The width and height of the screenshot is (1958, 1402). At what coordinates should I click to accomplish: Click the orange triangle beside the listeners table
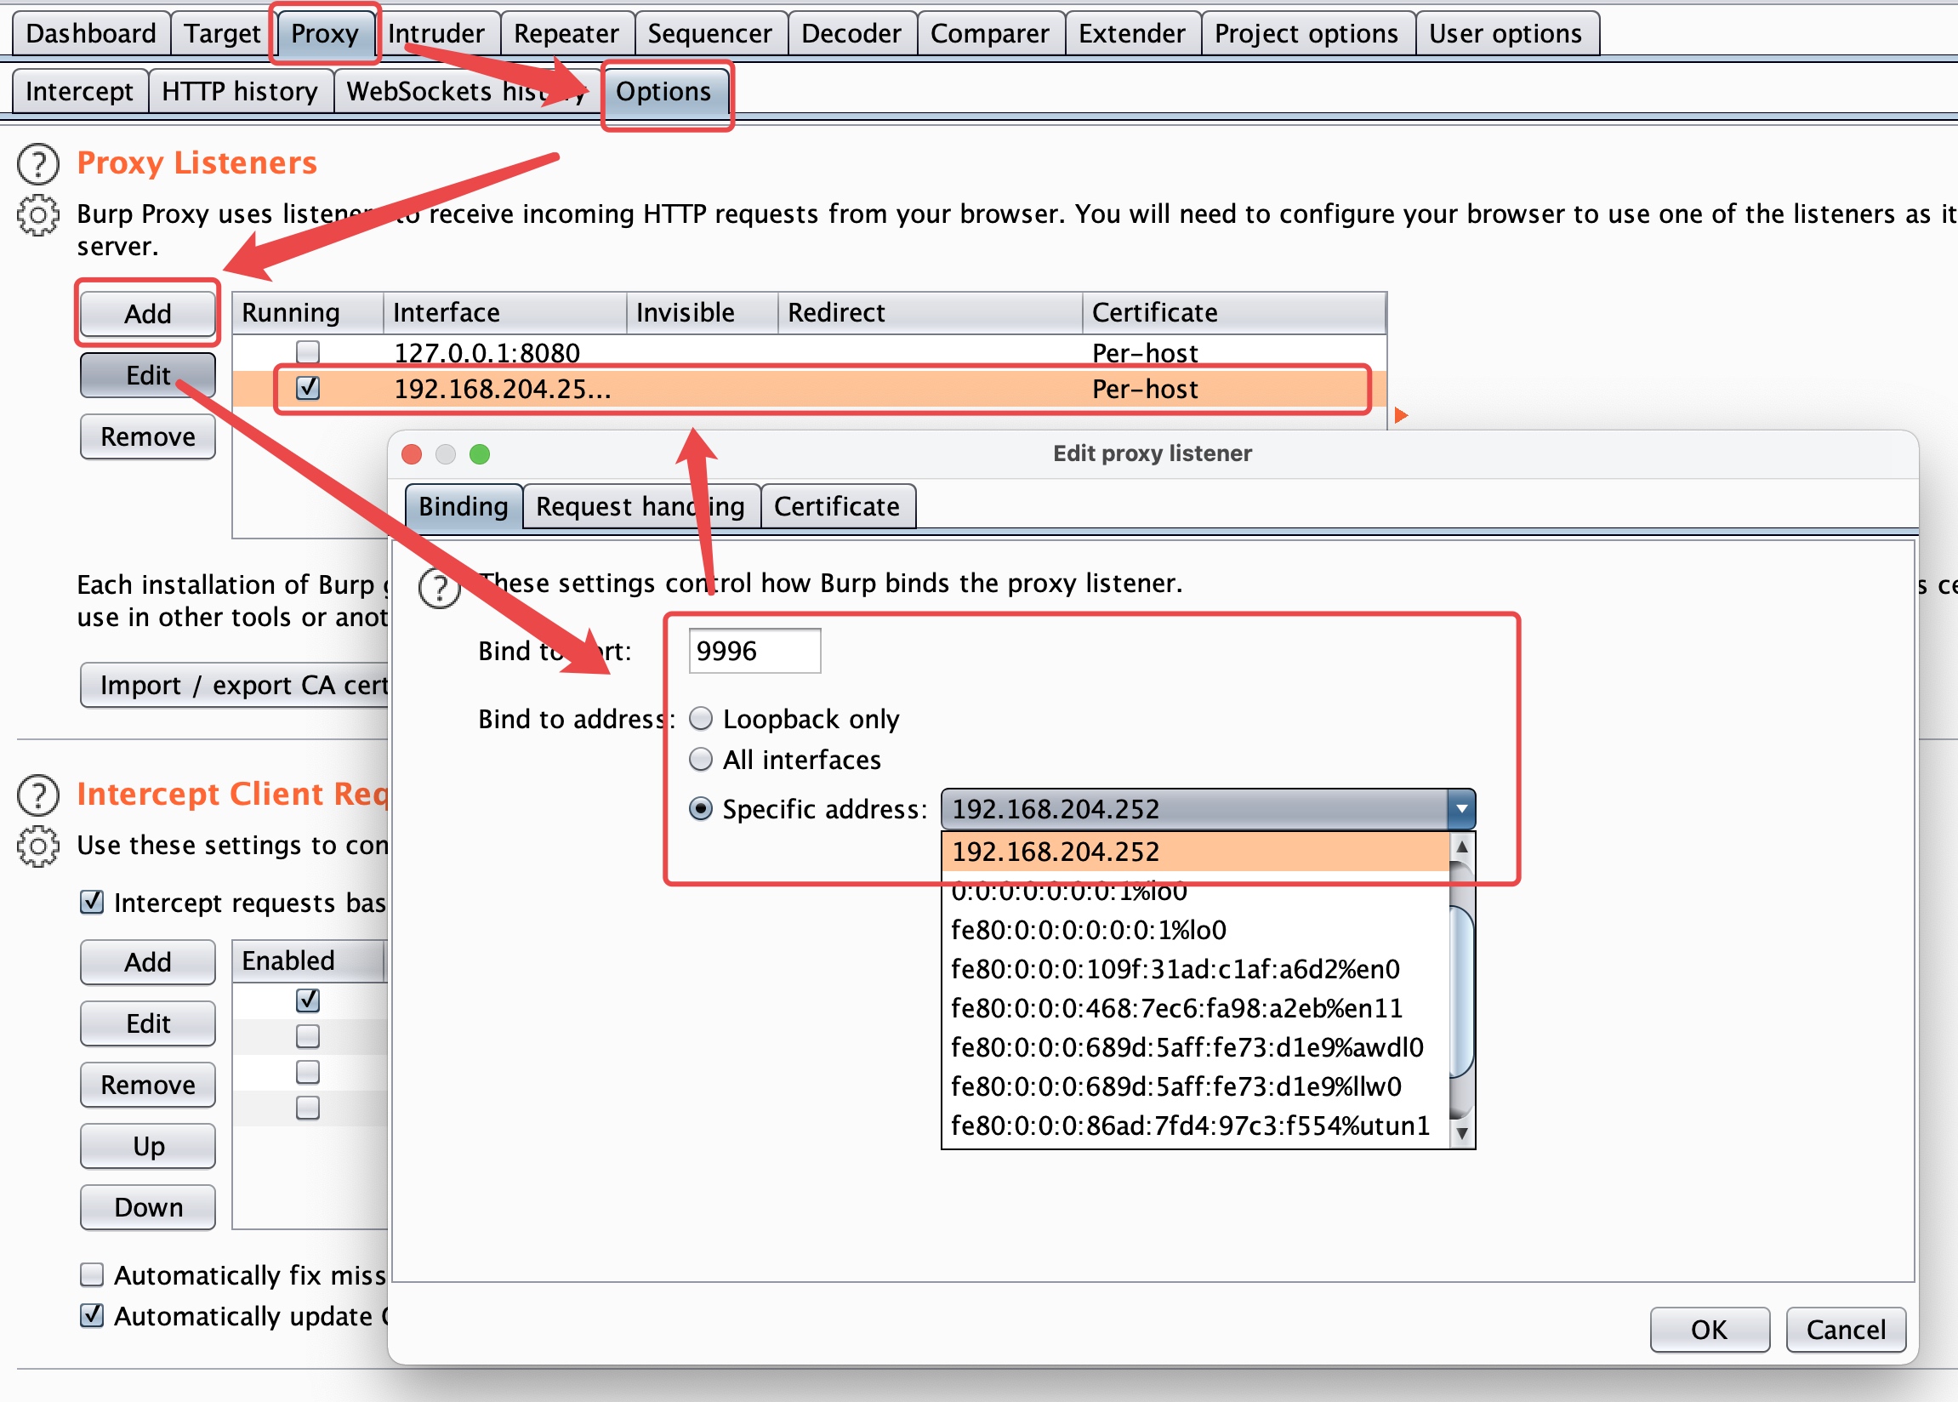[x=1401, y=416]
